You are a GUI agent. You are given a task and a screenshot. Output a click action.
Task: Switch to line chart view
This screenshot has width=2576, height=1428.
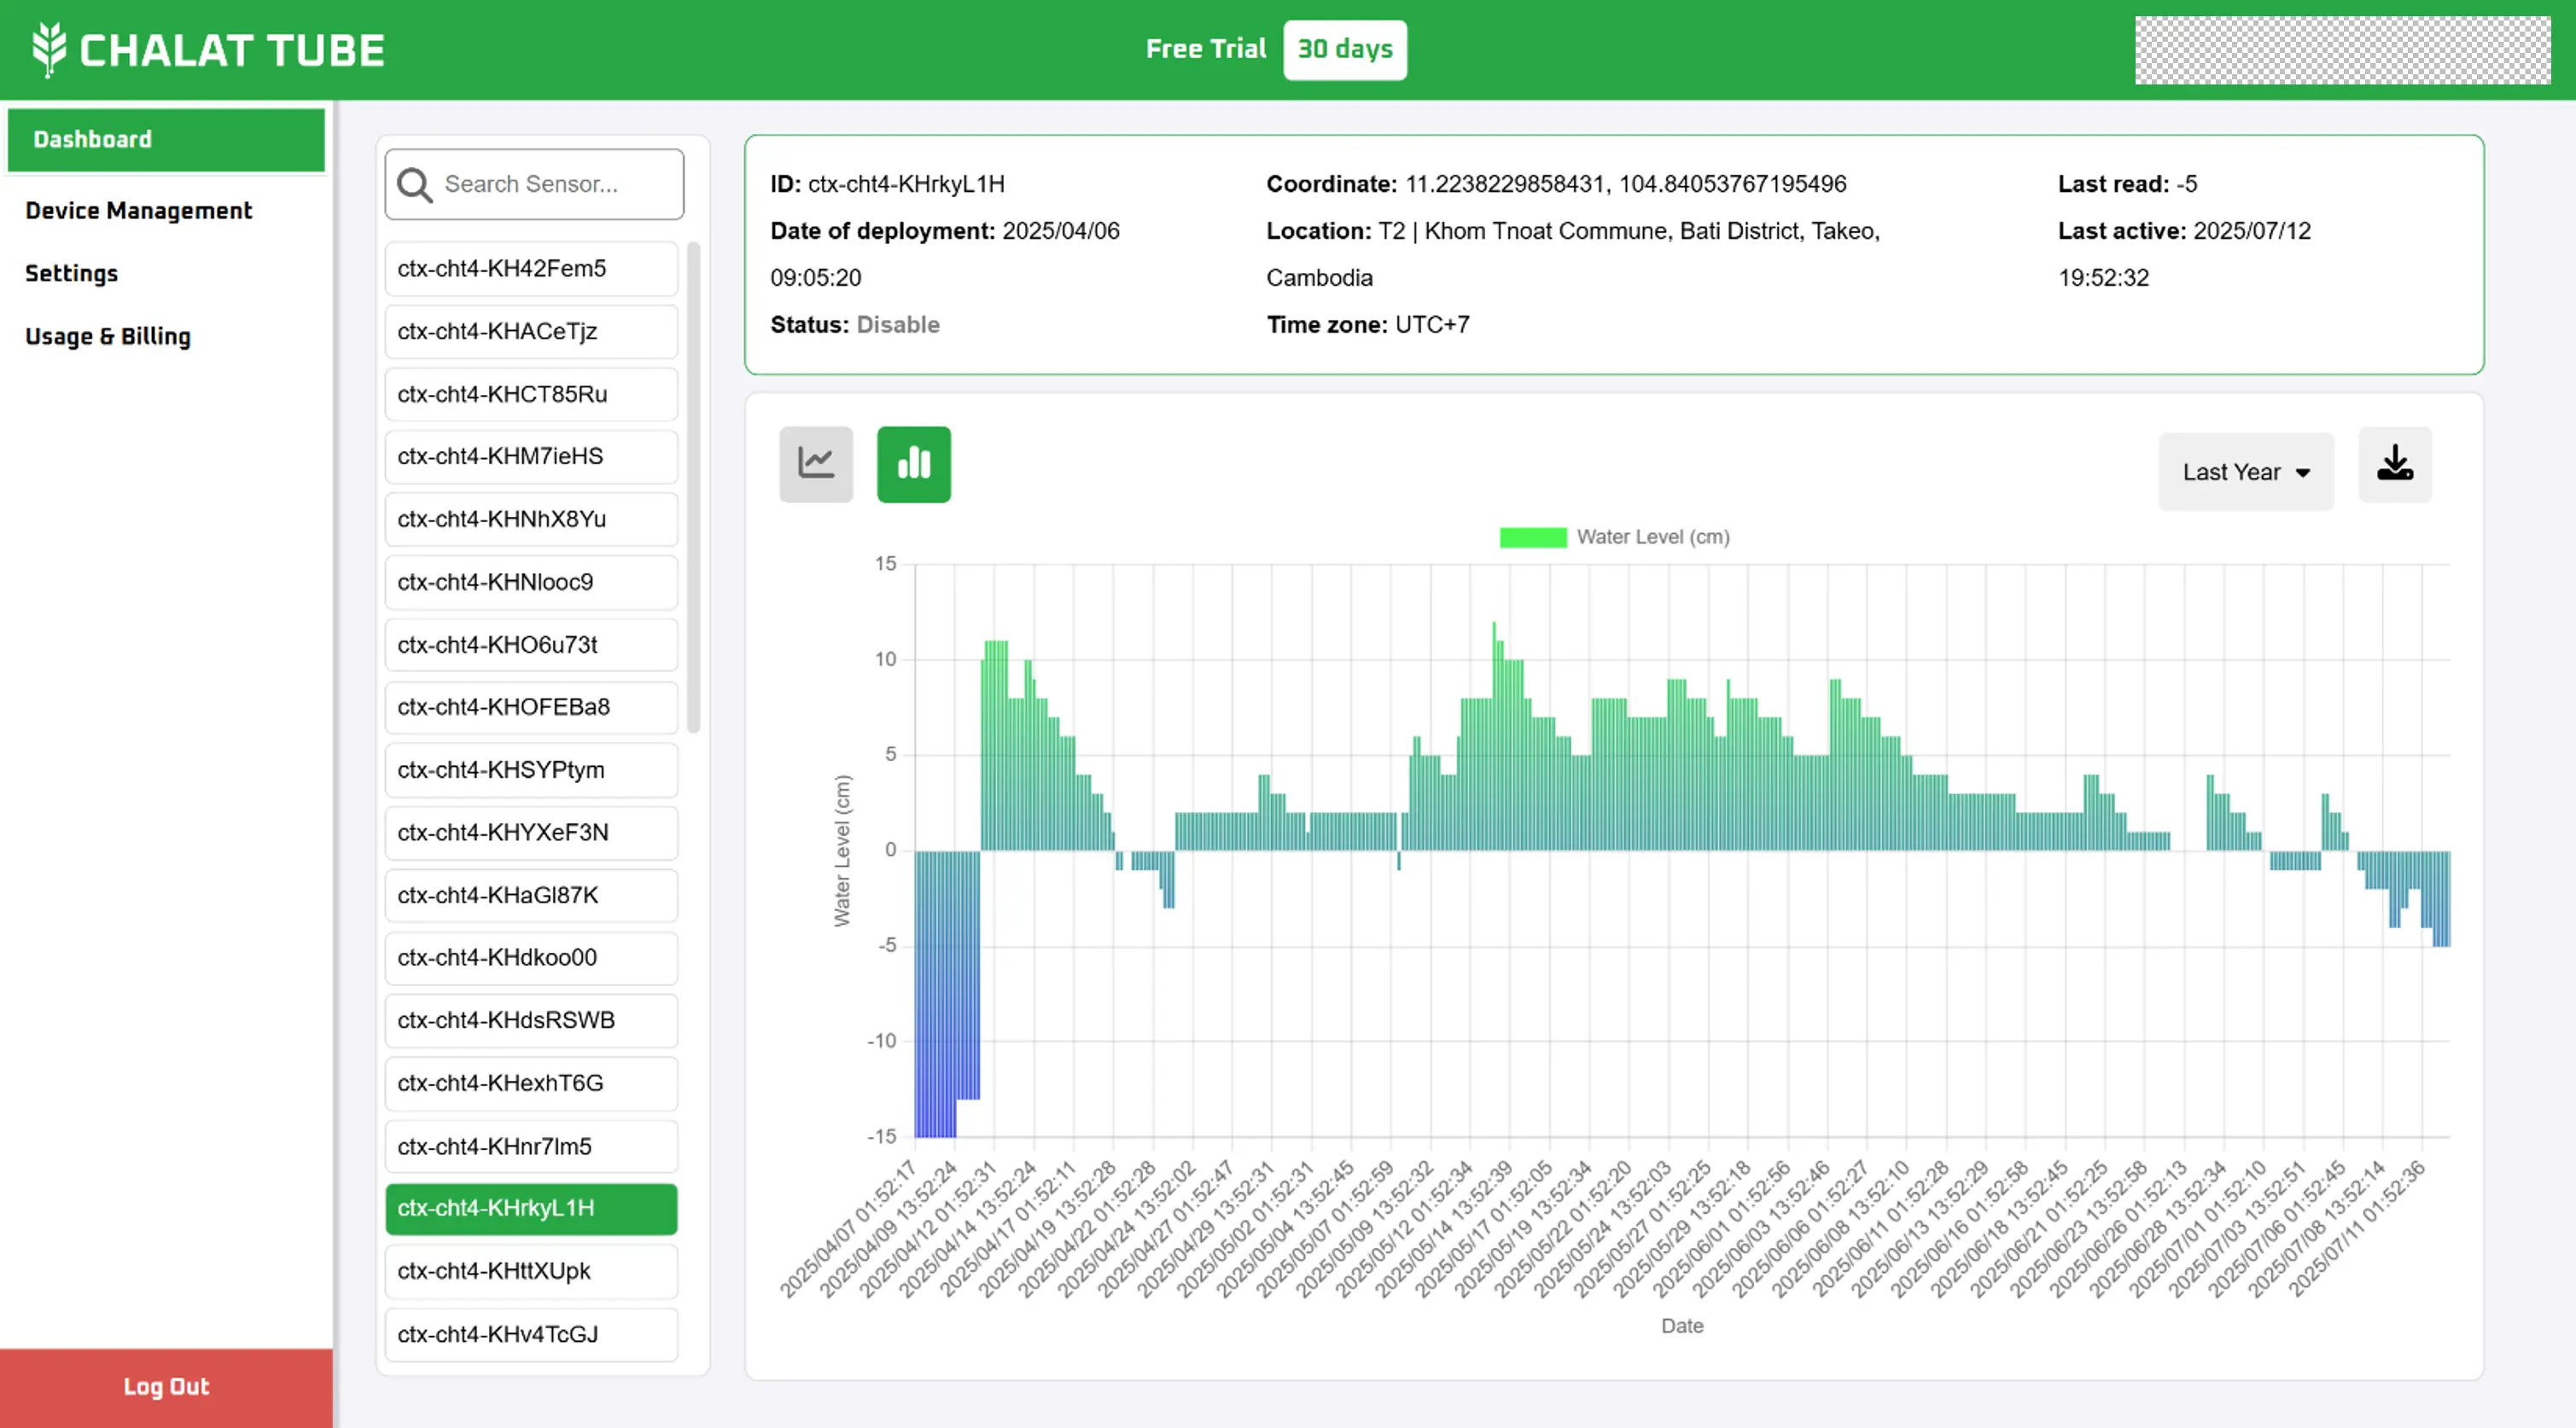click(x=816, y=464)
